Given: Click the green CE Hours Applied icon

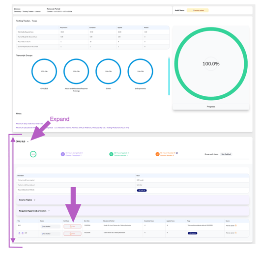Looking at the screenshot, I should click(x=111, y=154).
